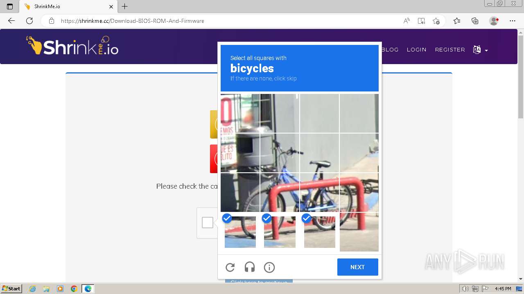Image resolution: width=524 pixels, height=294 pixels.
Task: Select Edge browser in taskbar
Action: pyautogui.click(x=88, y=289)
